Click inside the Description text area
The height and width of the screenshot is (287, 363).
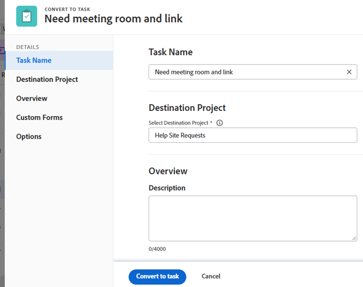tap(253, 218)
